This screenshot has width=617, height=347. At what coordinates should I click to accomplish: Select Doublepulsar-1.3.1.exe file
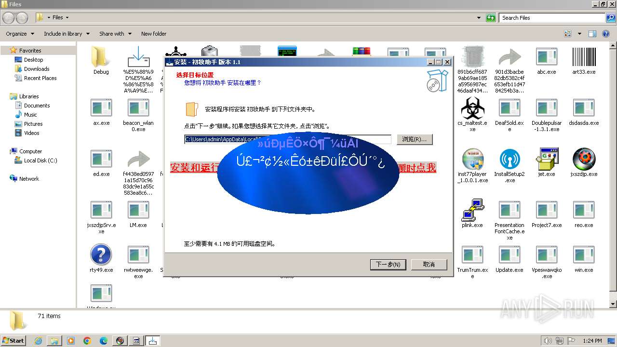click(547, 108)
